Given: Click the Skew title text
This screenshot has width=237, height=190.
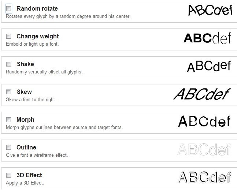Looking at the screenshot, I should click(x=24, y=92).
